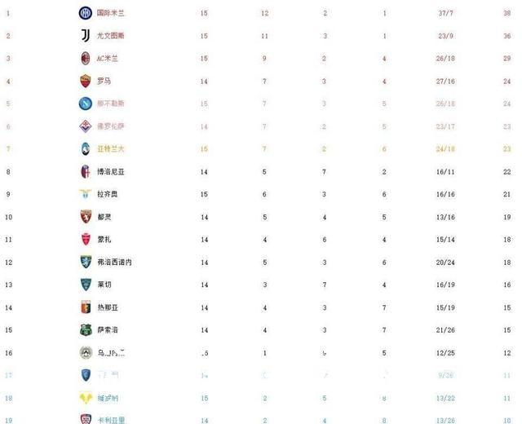Select the 热那亚 team name
The height and width of the screenshot is (424, 522).
108,307
